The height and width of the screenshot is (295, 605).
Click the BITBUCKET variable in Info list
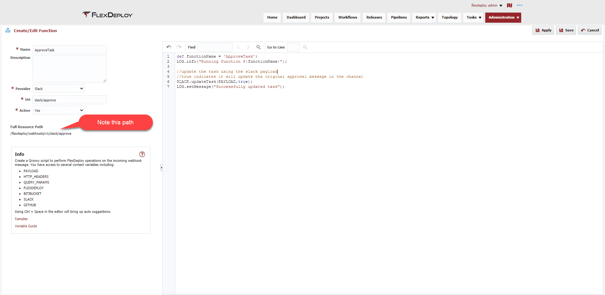32,194
